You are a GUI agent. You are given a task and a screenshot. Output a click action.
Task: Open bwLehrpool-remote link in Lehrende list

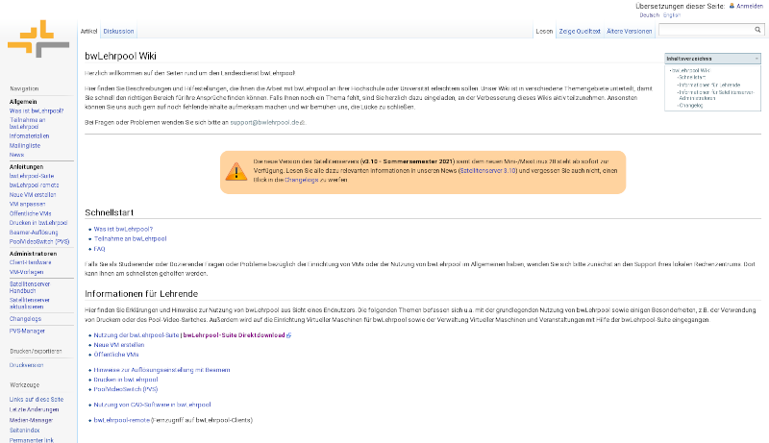coord(122,420)
